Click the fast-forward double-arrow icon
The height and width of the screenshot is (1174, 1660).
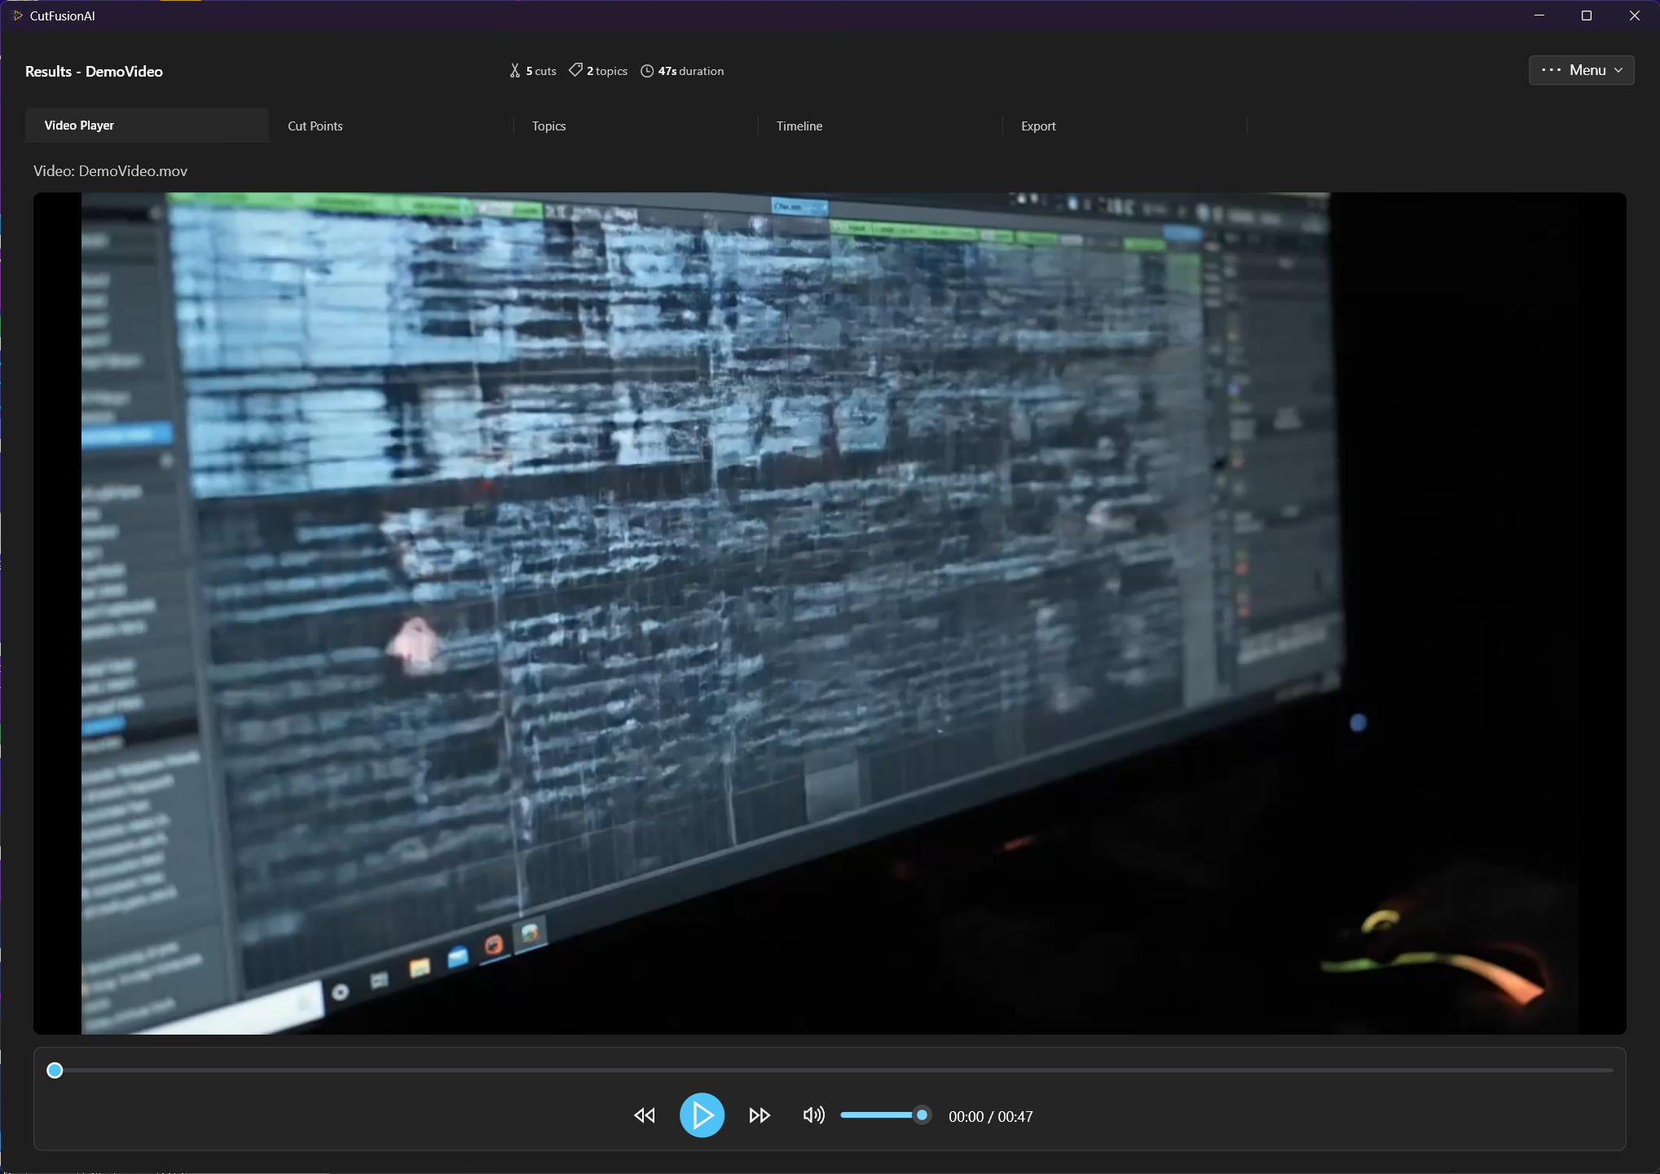pyautogui.click(x=760, y=1115)
